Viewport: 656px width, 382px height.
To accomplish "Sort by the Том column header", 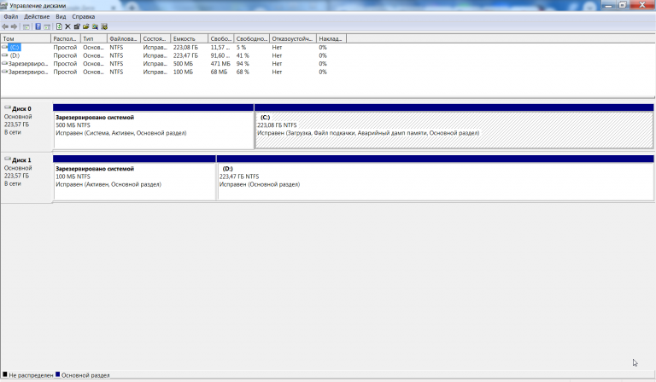I will click(26, 38).
